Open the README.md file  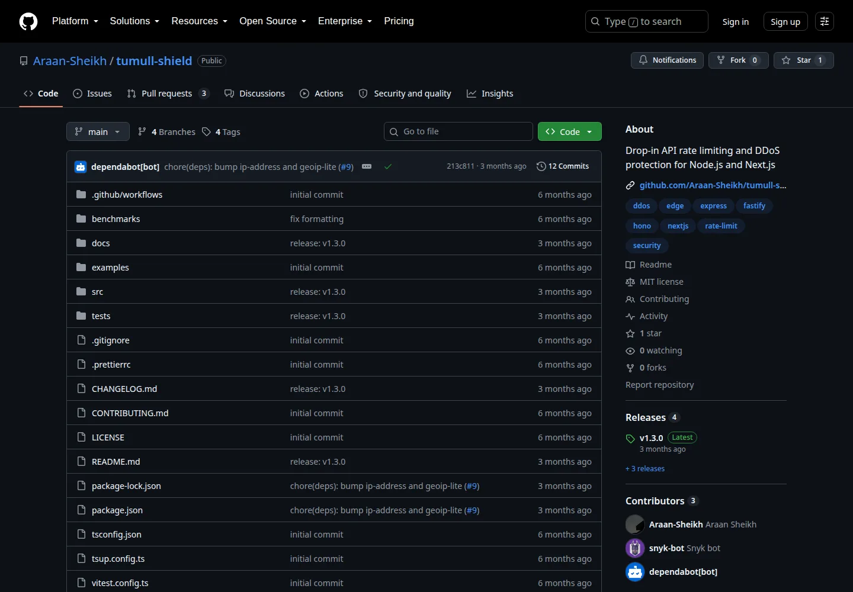116,462
